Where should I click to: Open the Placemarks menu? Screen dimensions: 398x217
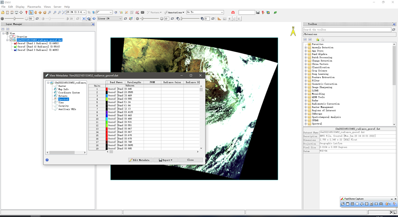[x=34, y=7]
